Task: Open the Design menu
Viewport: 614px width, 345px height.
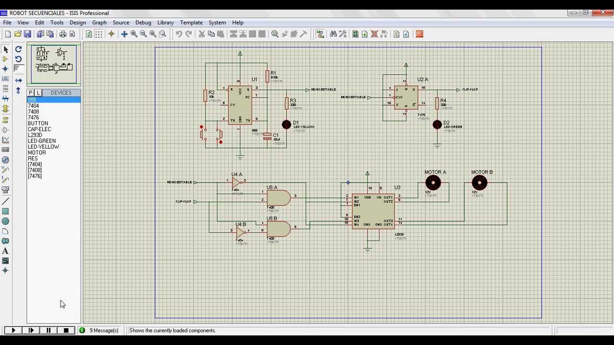Action: click(78, 23)
